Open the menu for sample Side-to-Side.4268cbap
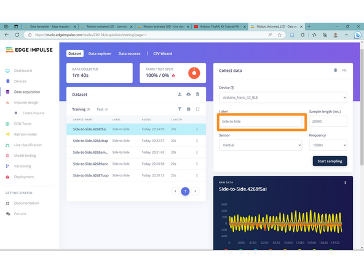This screenshot has height=273, width=364. pos(197,141)
